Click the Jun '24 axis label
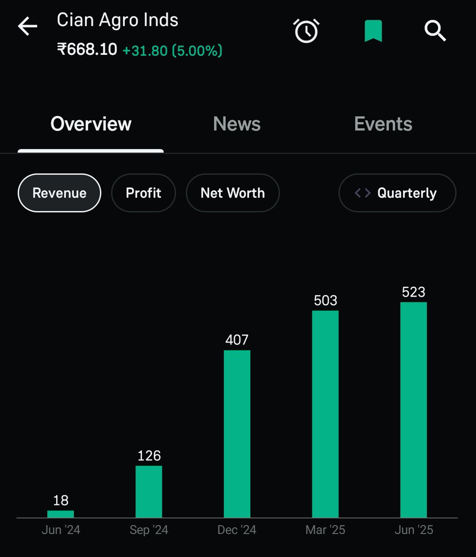The width and height of the screenshot is (476, 557). click(61, 530)
